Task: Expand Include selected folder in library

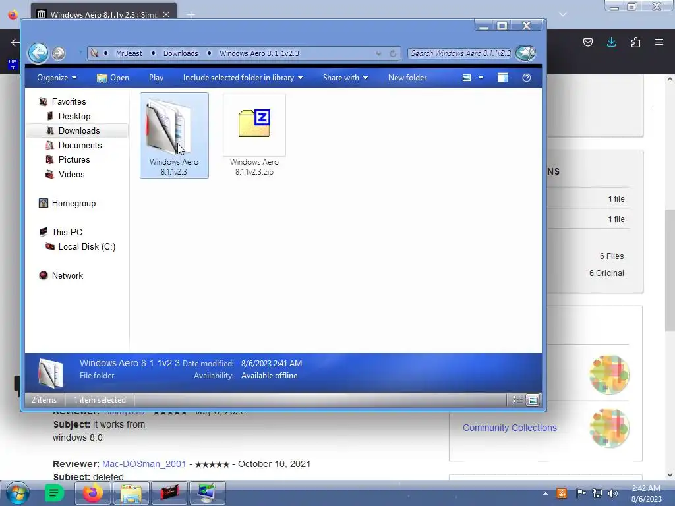Action: 243,78
